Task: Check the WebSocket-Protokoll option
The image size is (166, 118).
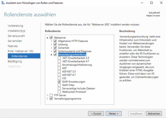Action: coord(59,92)
